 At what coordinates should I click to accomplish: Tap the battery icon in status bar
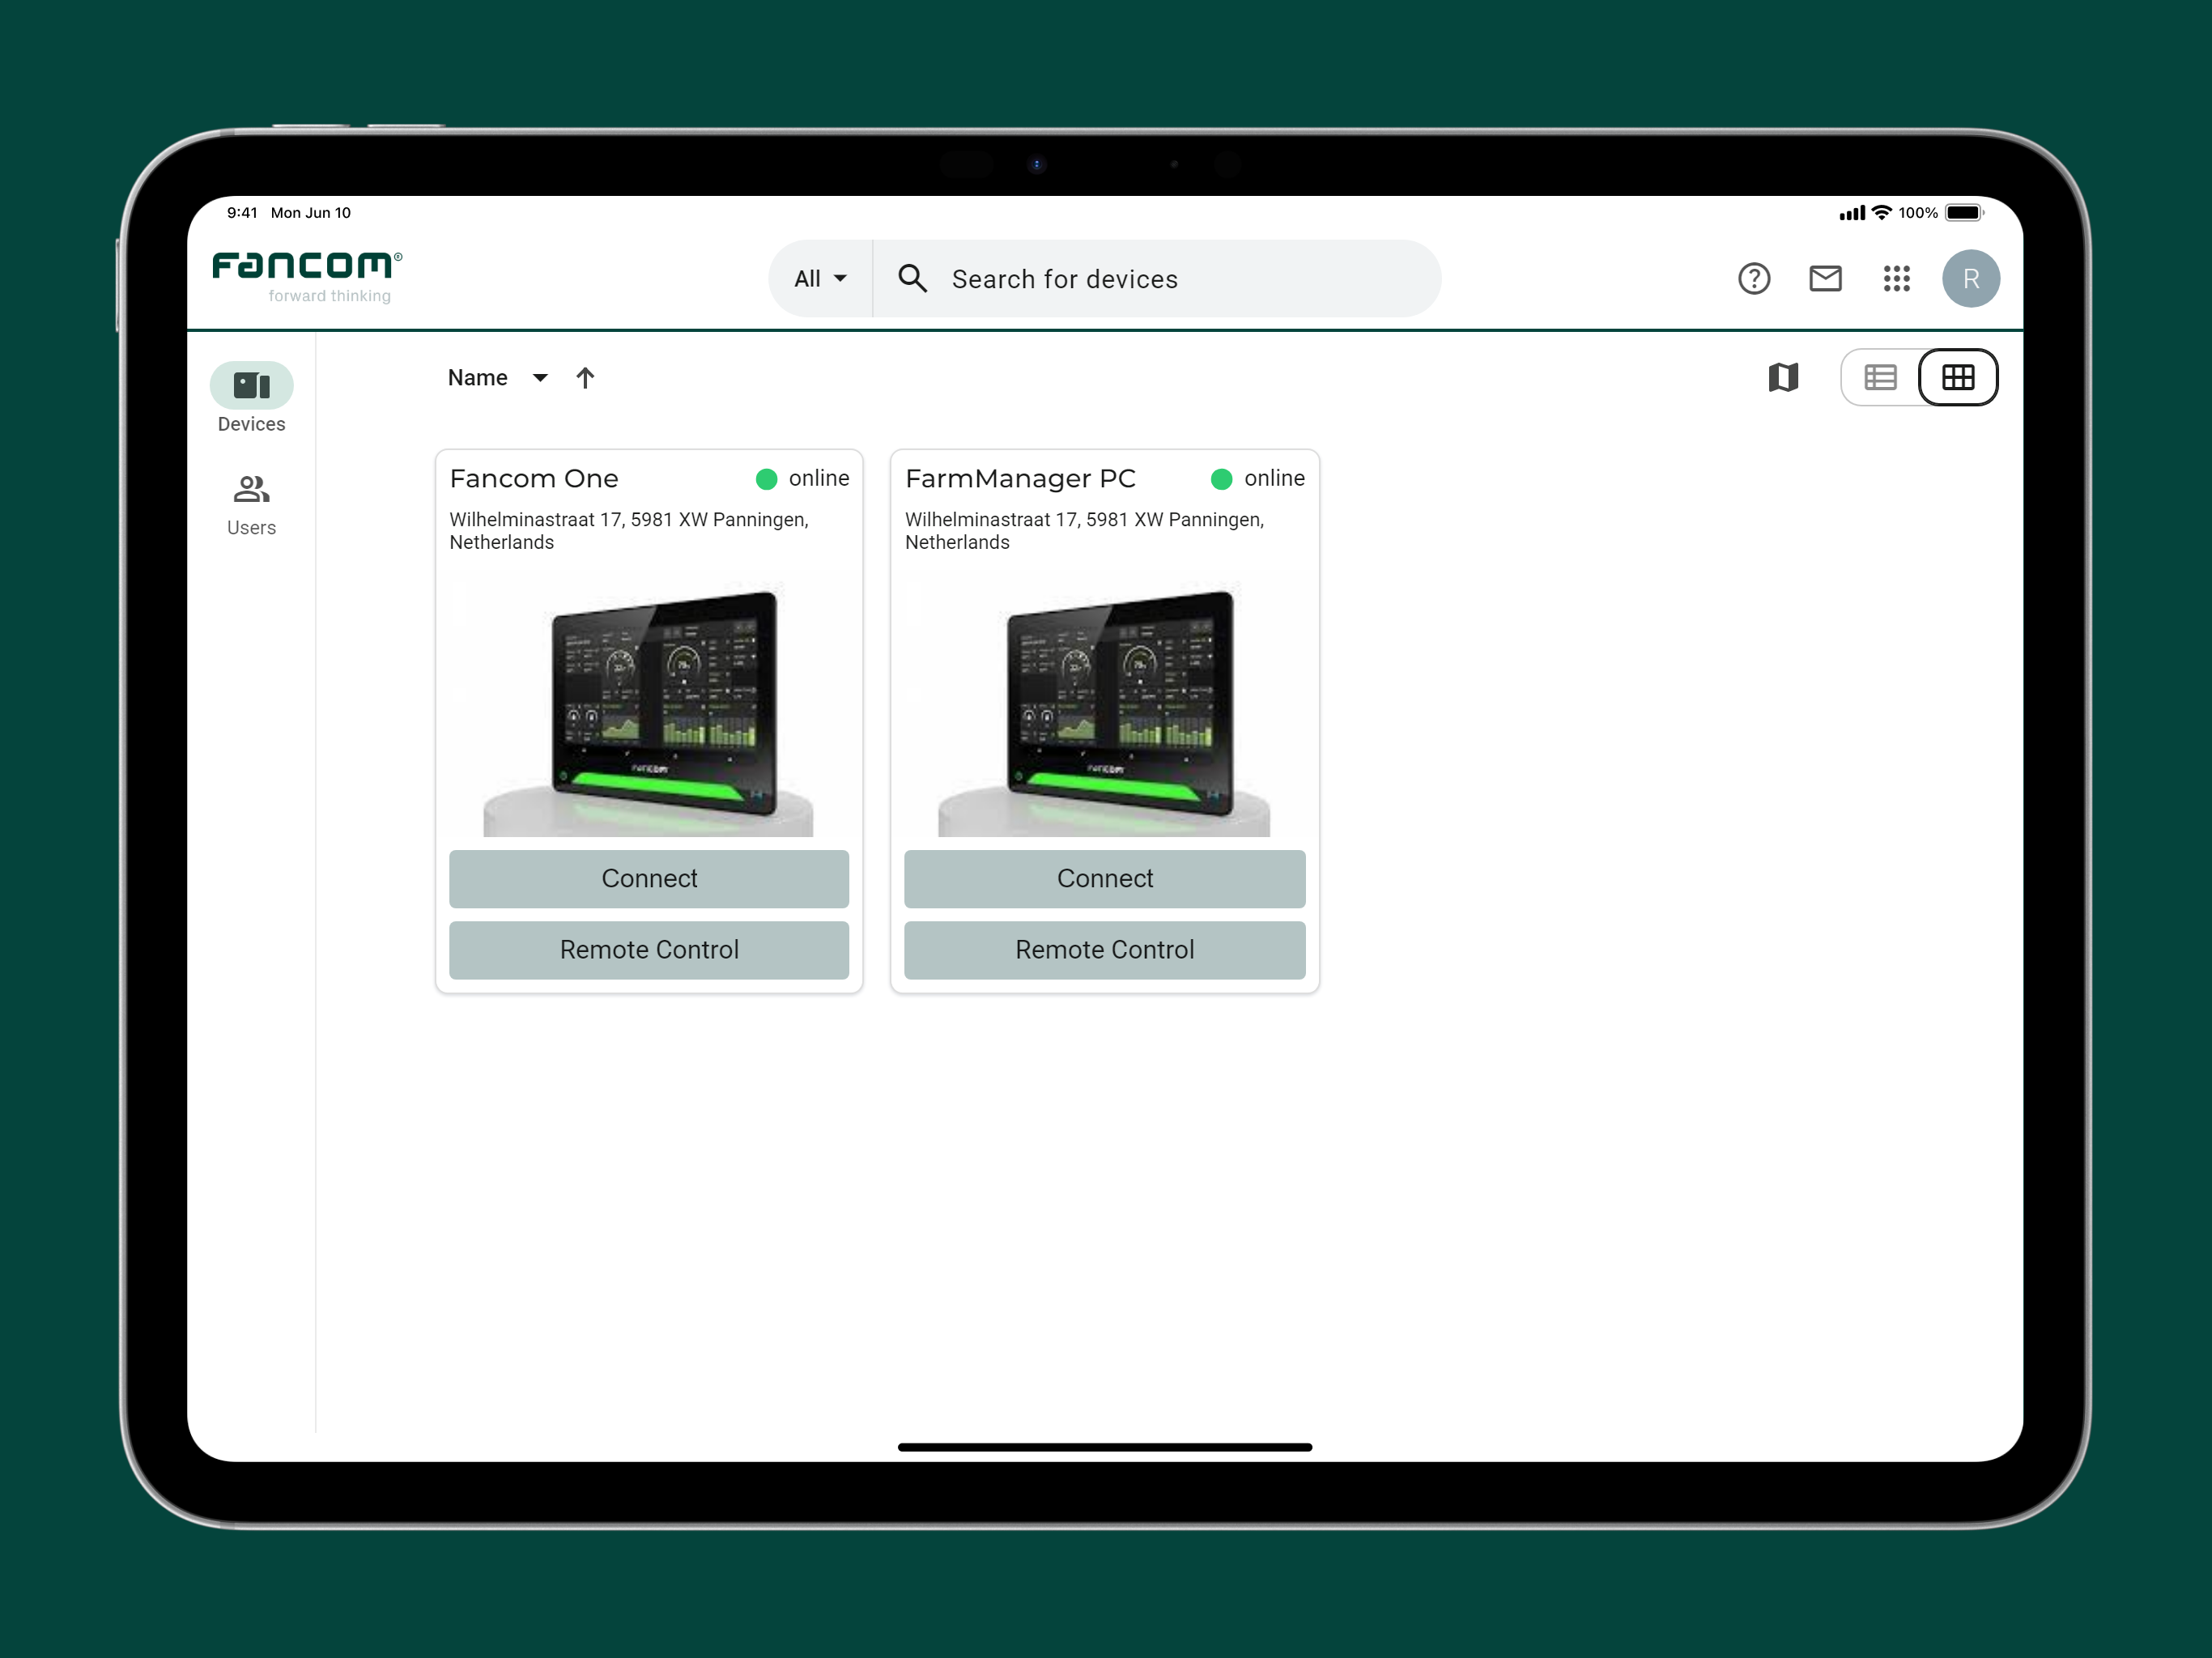pyautogui.click(x=1964, y=212)
